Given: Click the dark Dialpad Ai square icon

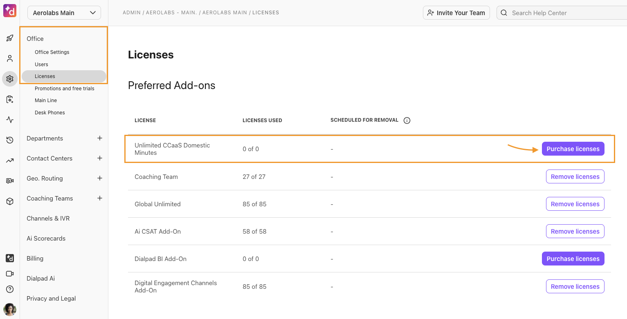Looking at the screenshot, I should click(x=10, y=258).
